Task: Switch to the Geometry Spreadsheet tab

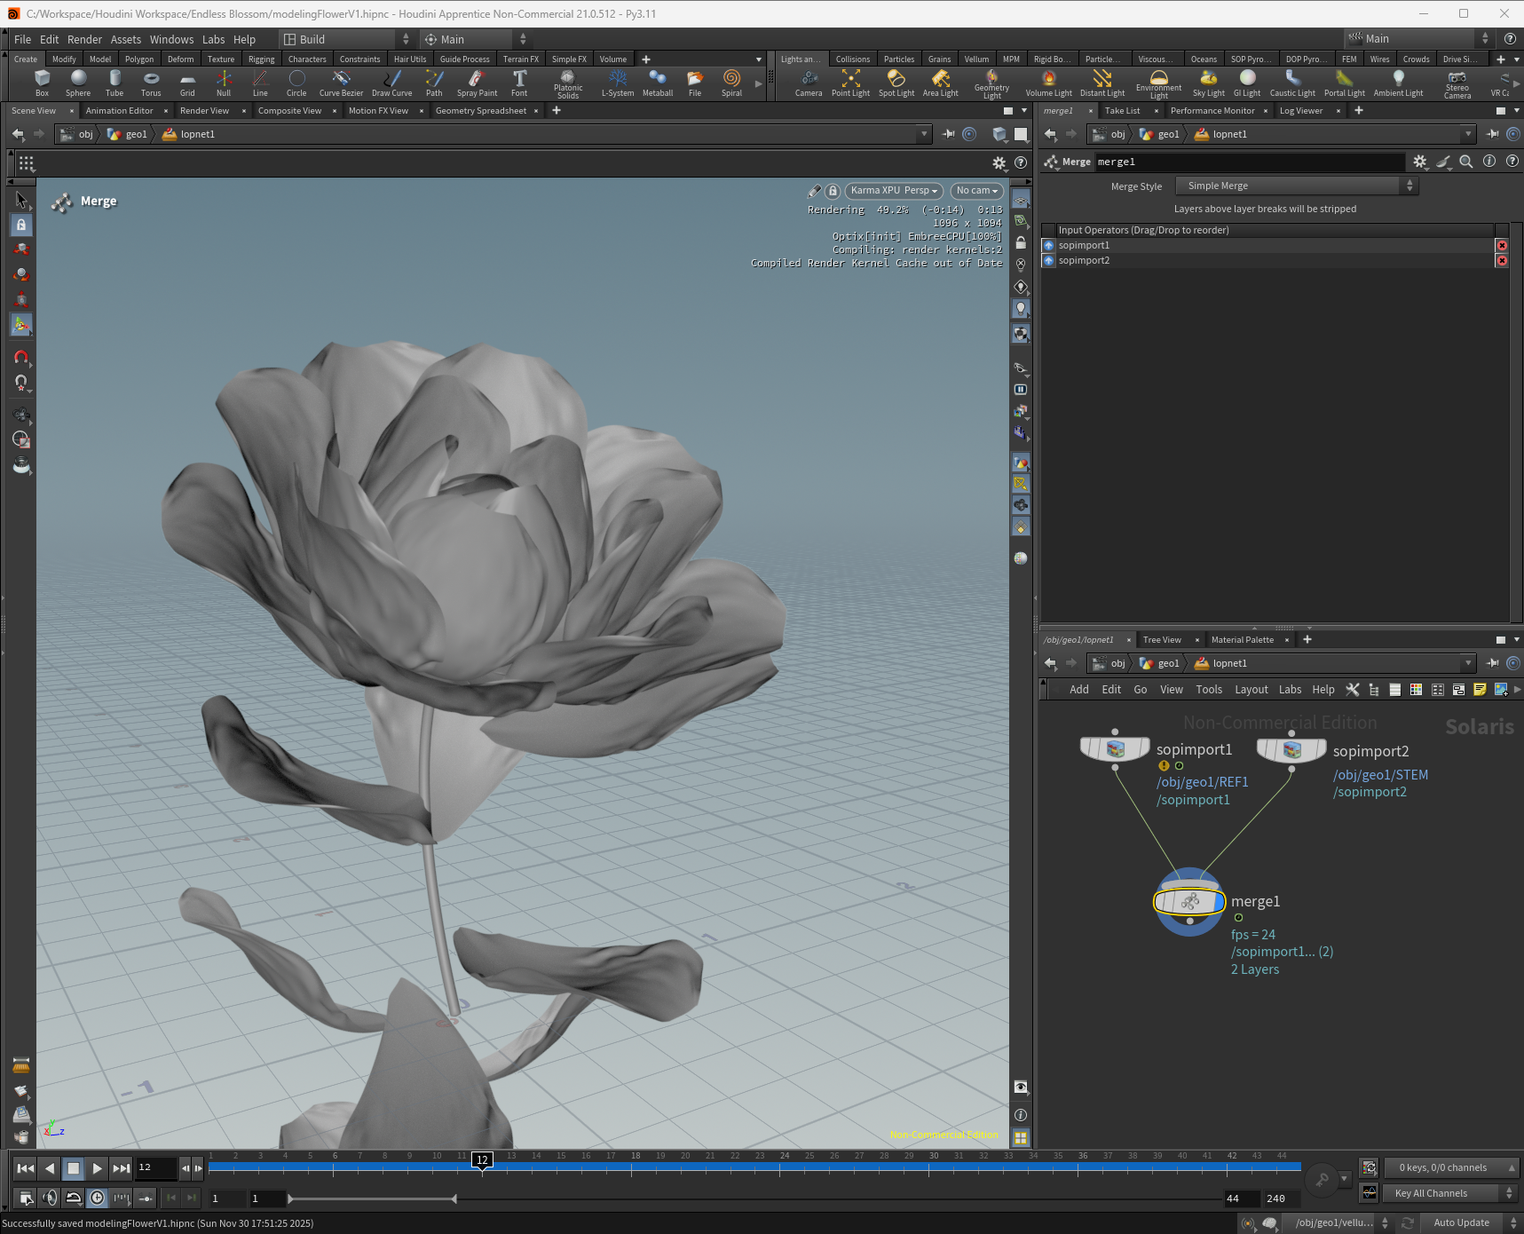Action: point(480,111)
